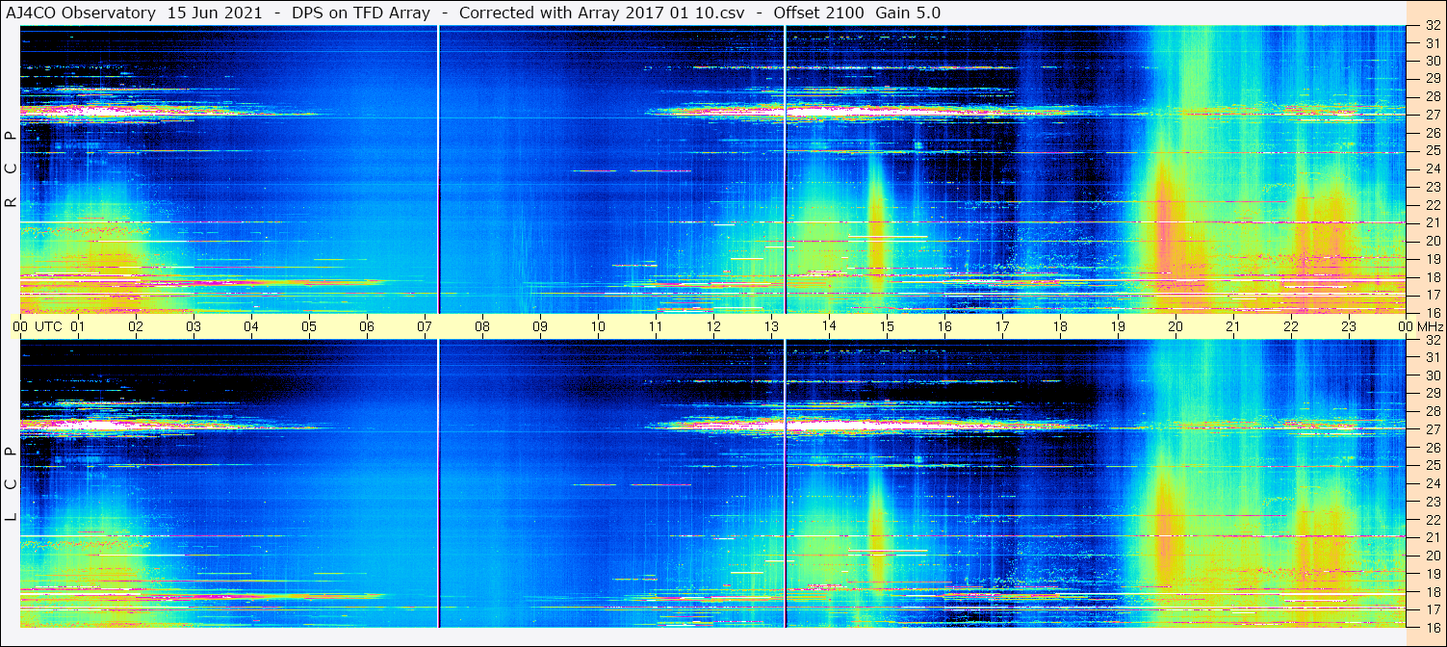1447x647 pixels.
Task: Click the AJ4CO Observatory title text
Action: point(81,13)
